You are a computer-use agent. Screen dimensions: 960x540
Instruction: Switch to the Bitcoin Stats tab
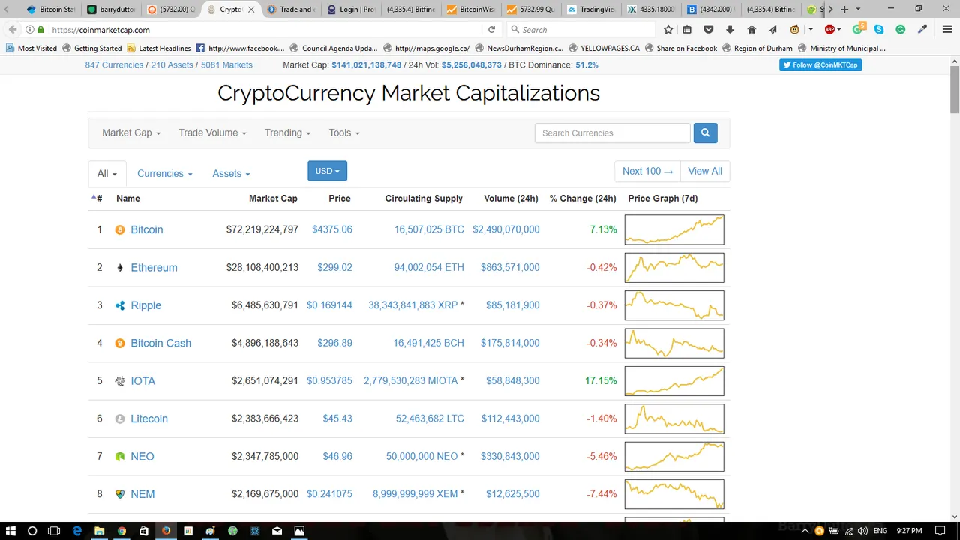52,10
